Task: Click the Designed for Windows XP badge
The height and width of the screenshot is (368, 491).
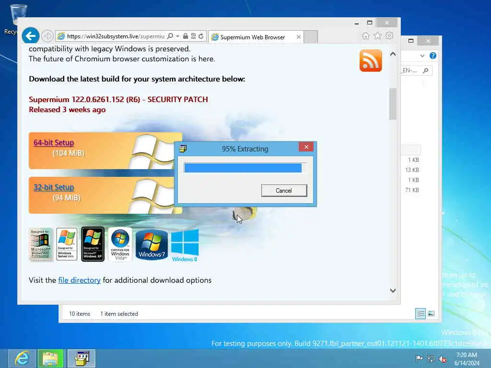Action: (93, 244)
